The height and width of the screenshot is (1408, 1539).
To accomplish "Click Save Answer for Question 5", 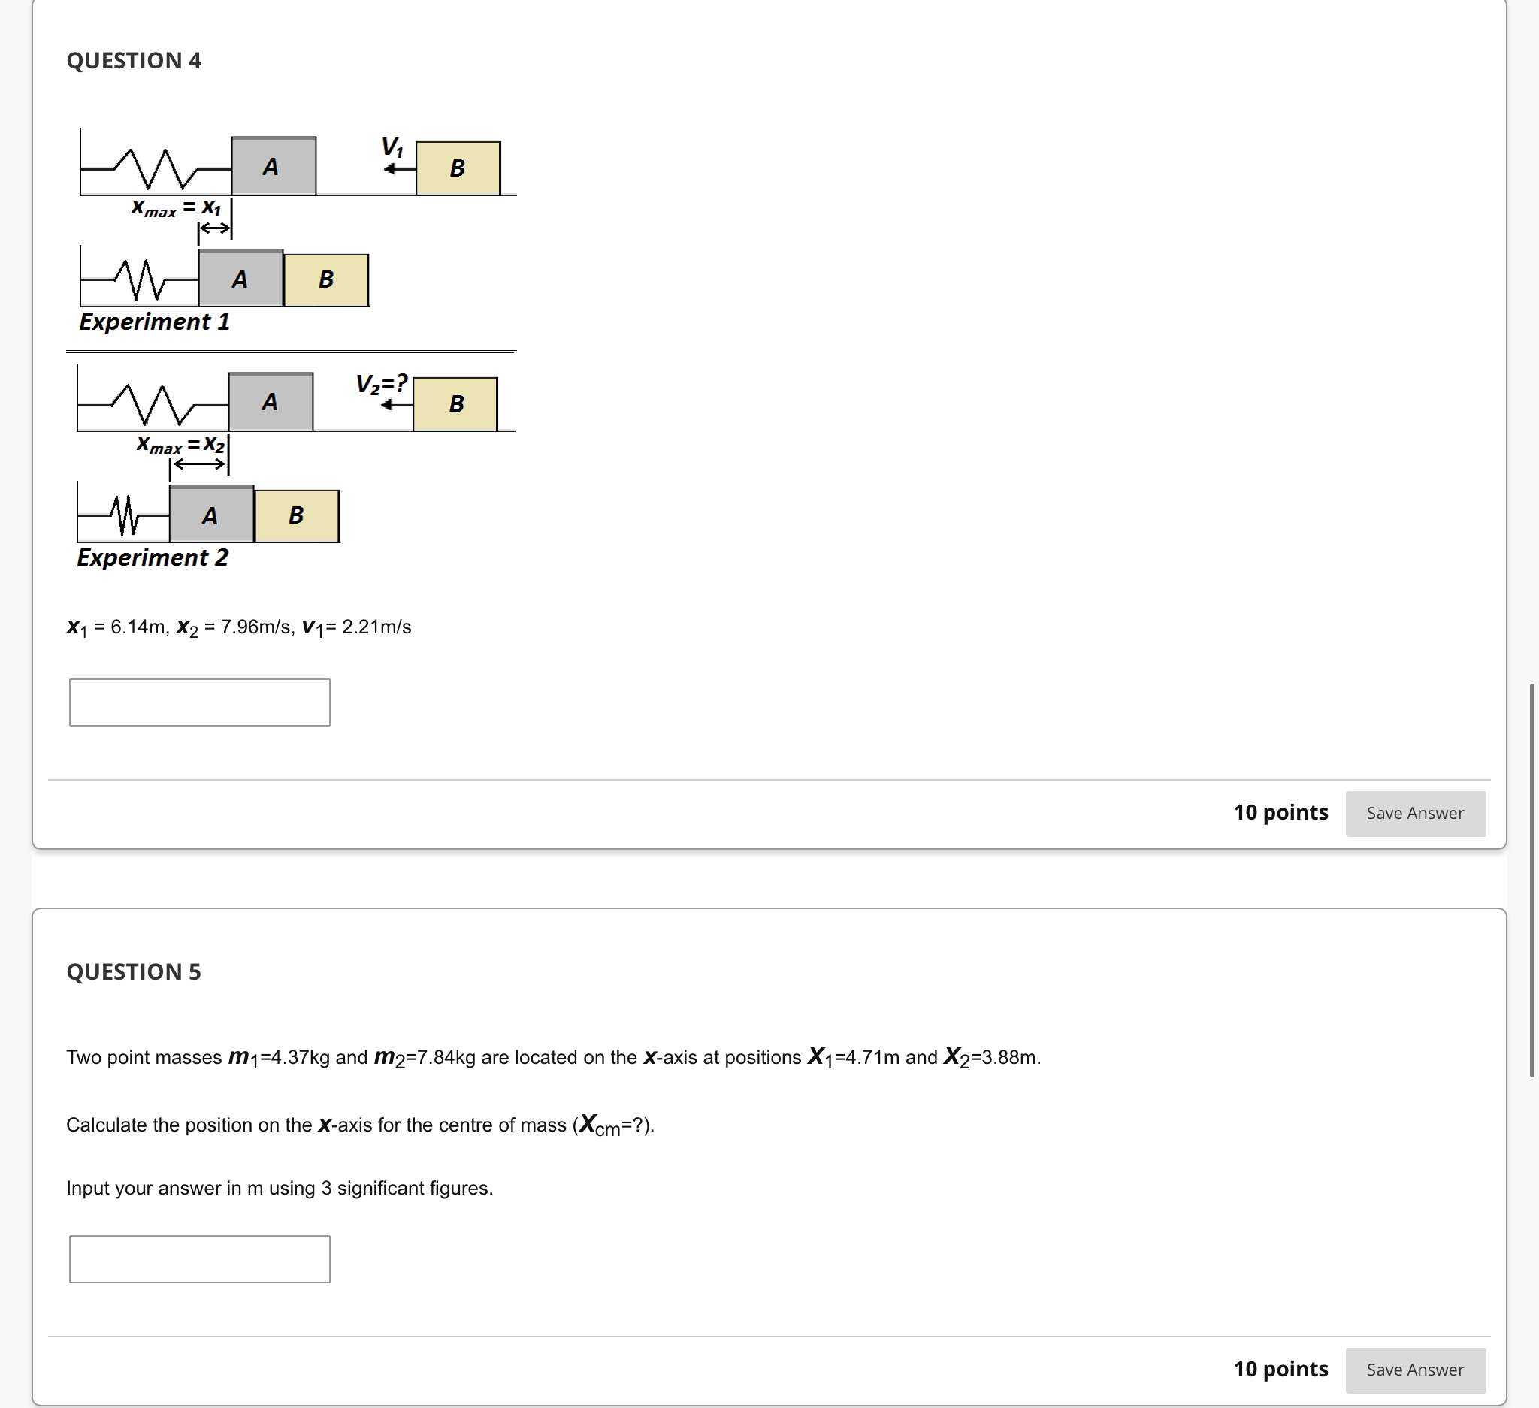I will (1415, 1370).
